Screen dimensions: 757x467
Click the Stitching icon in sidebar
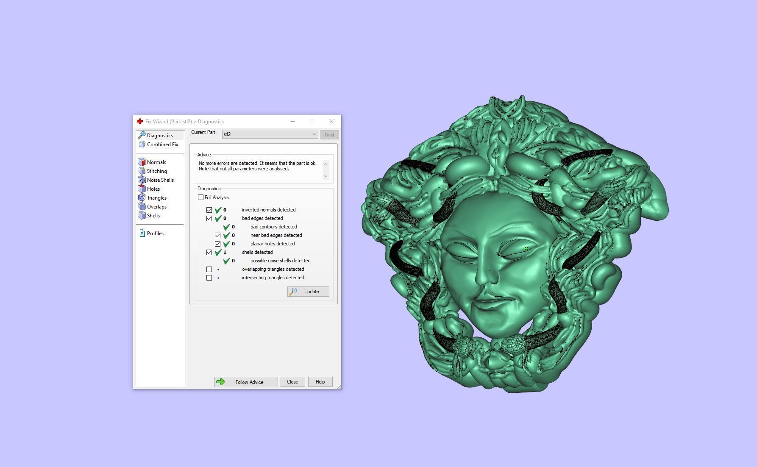click(x=142, y=171)
